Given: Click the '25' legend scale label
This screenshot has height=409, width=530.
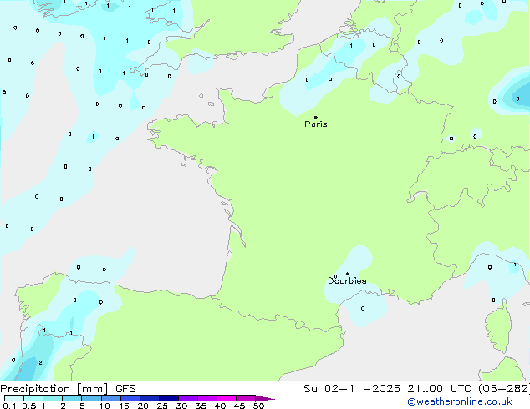Looking at the screenshot, I should (x=162, y=406).
